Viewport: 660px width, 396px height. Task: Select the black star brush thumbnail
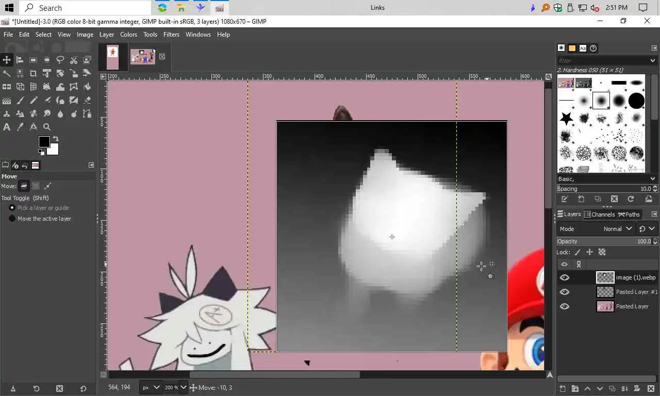[566, 119]
